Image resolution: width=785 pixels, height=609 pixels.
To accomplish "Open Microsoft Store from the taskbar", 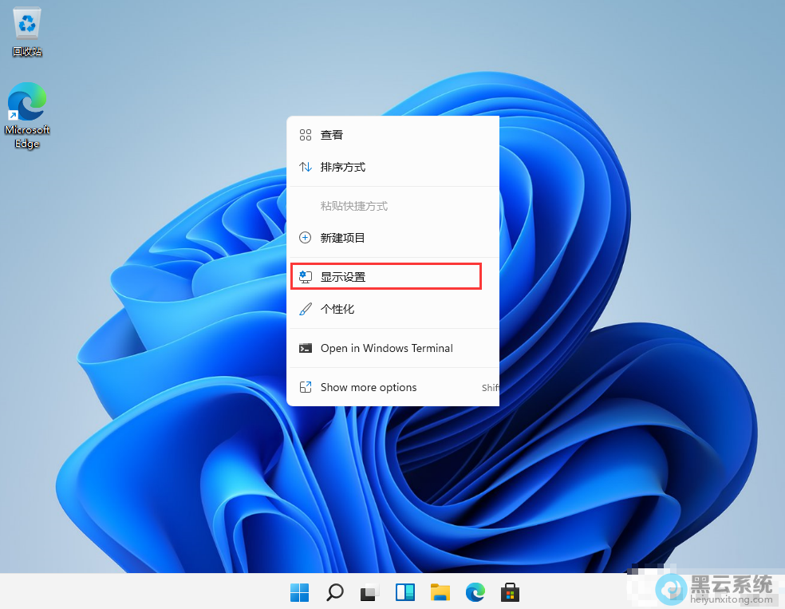I will pyautogui.click(x=510, y=592).
